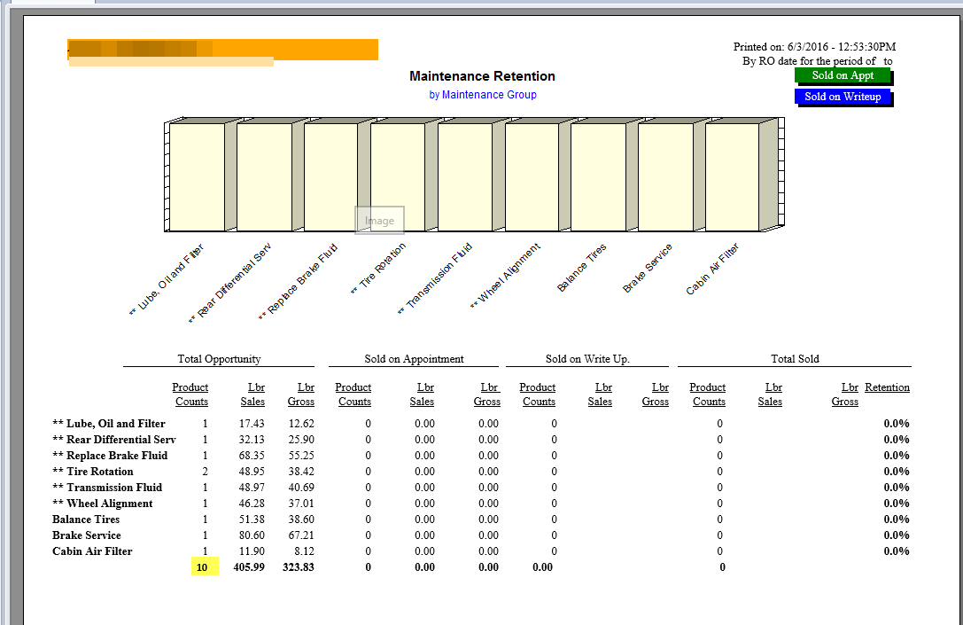The height and width of the screenshot is (625, 963).
Task: Click the Printed on date text
Action: 814,47
